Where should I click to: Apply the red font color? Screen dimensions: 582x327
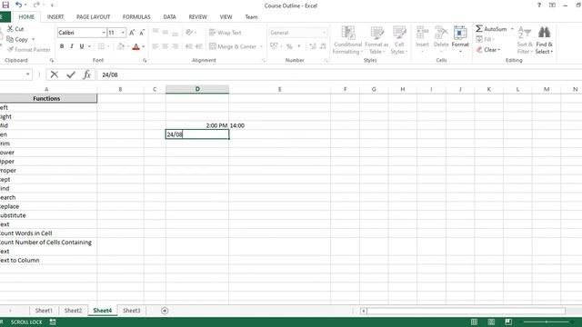coord(135,46)
